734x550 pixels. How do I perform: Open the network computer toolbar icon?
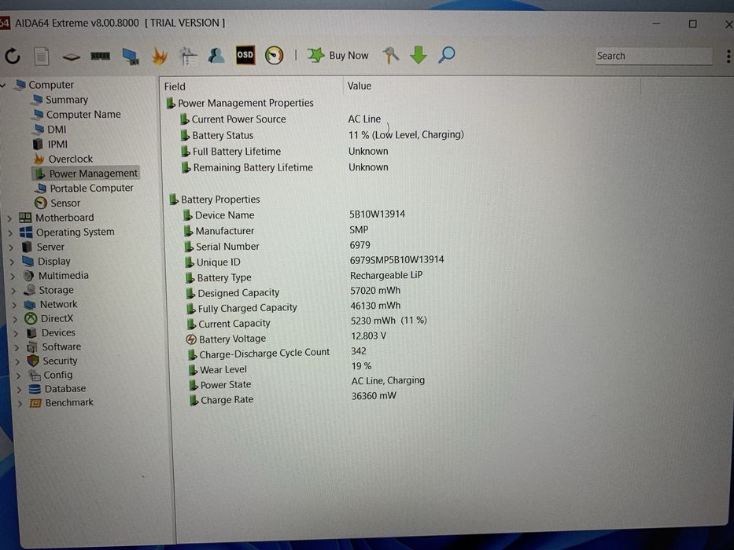point(130,56)
